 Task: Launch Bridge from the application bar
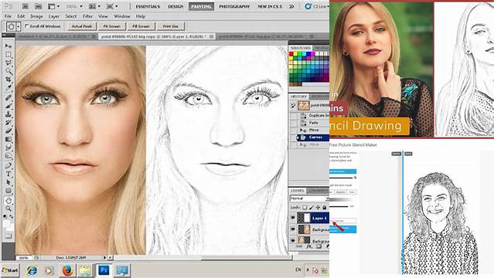point(26,6)
